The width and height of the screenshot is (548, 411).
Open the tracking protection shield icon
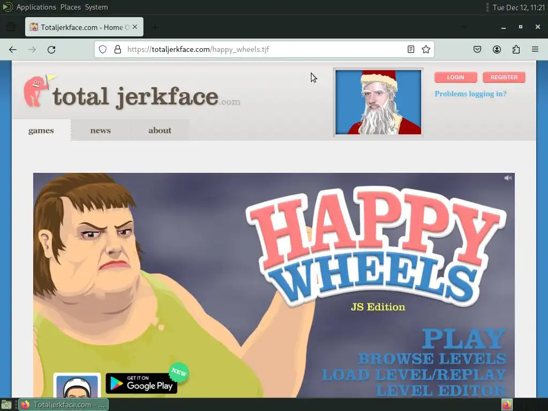click(102, 49)
